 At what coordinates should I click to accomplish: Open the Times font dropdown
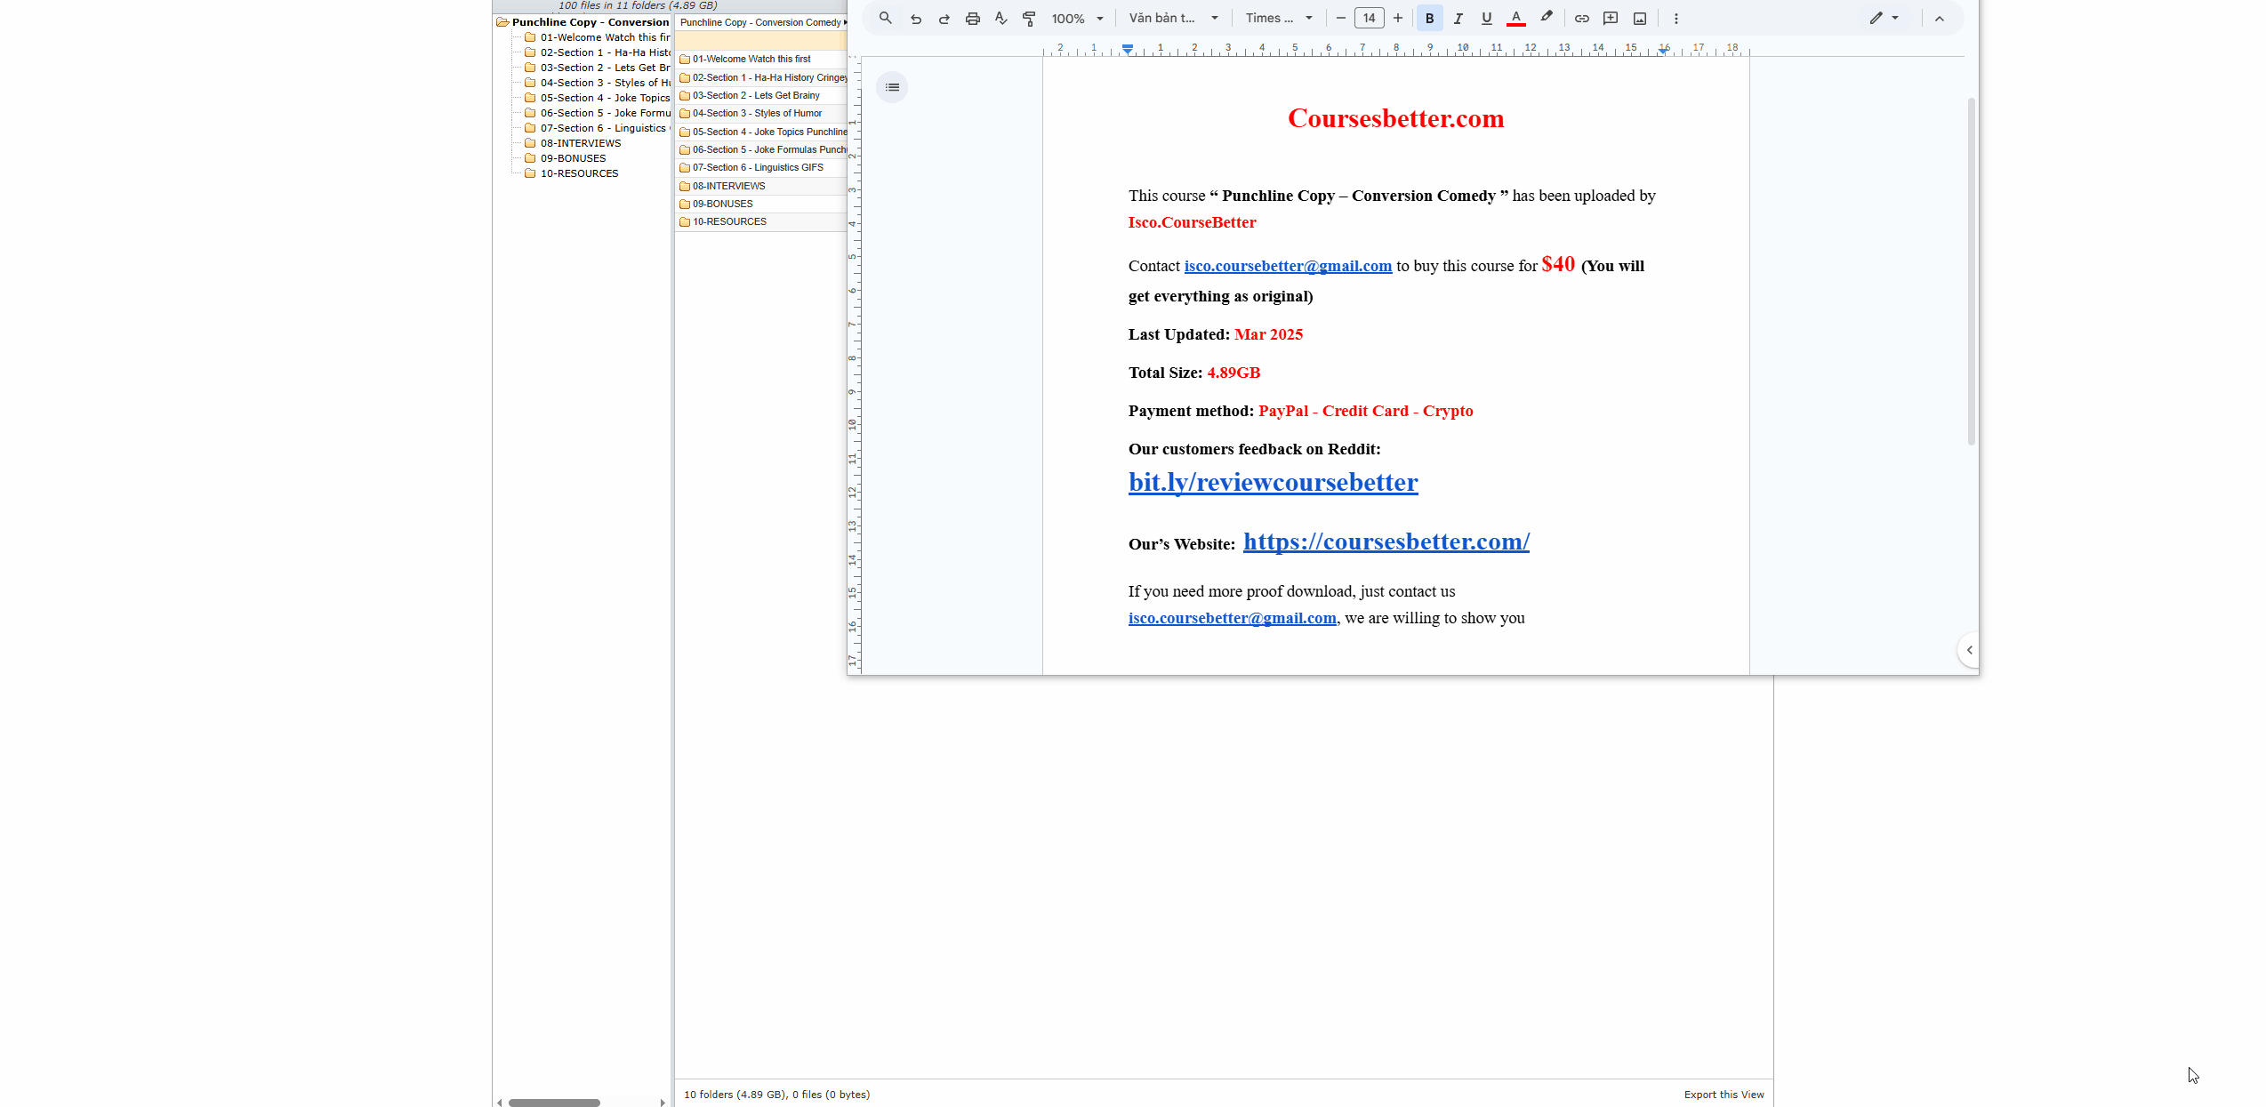click(x=1279, y=19)
